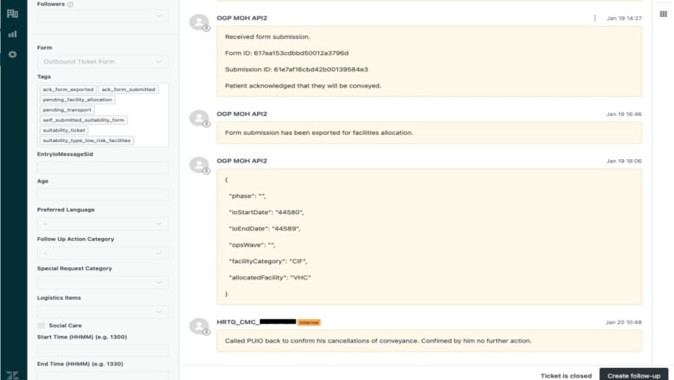Expand the Special Request Category dropdown
Screen dimensions: 674x380
pyautogui.click(x=102, y=282)
